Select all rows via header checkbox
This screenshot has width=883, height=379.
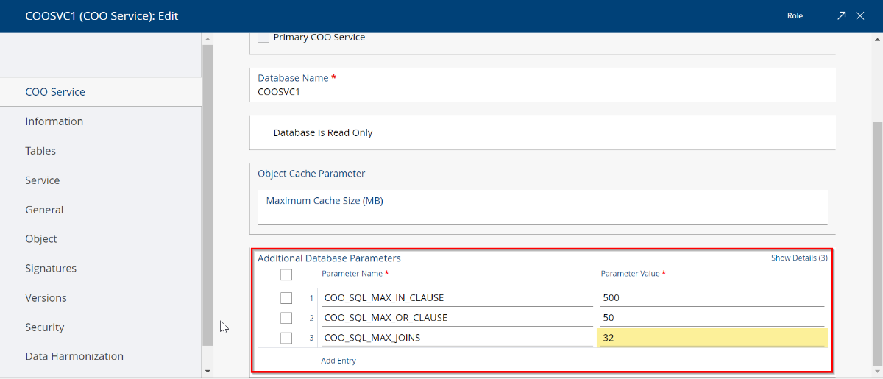(x=286, y=274)
